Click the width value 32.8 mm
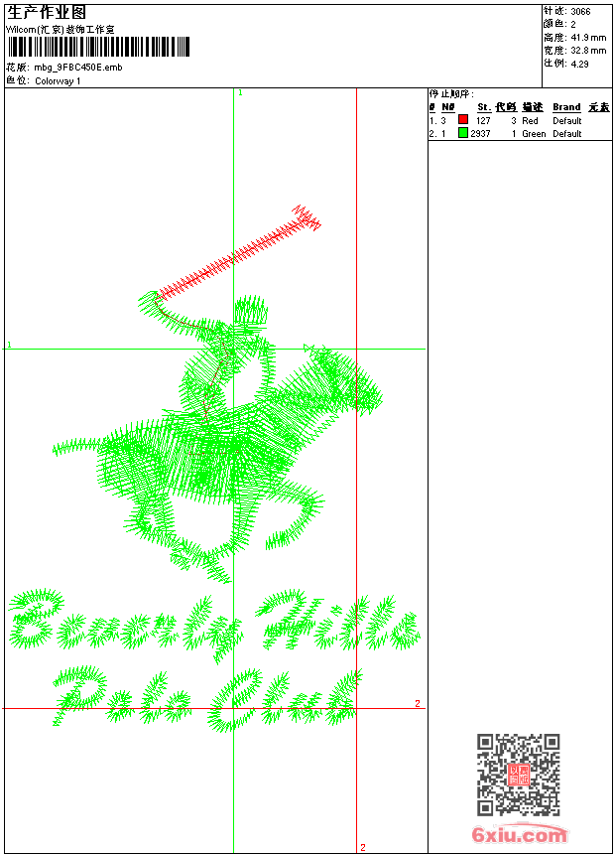 588,51
